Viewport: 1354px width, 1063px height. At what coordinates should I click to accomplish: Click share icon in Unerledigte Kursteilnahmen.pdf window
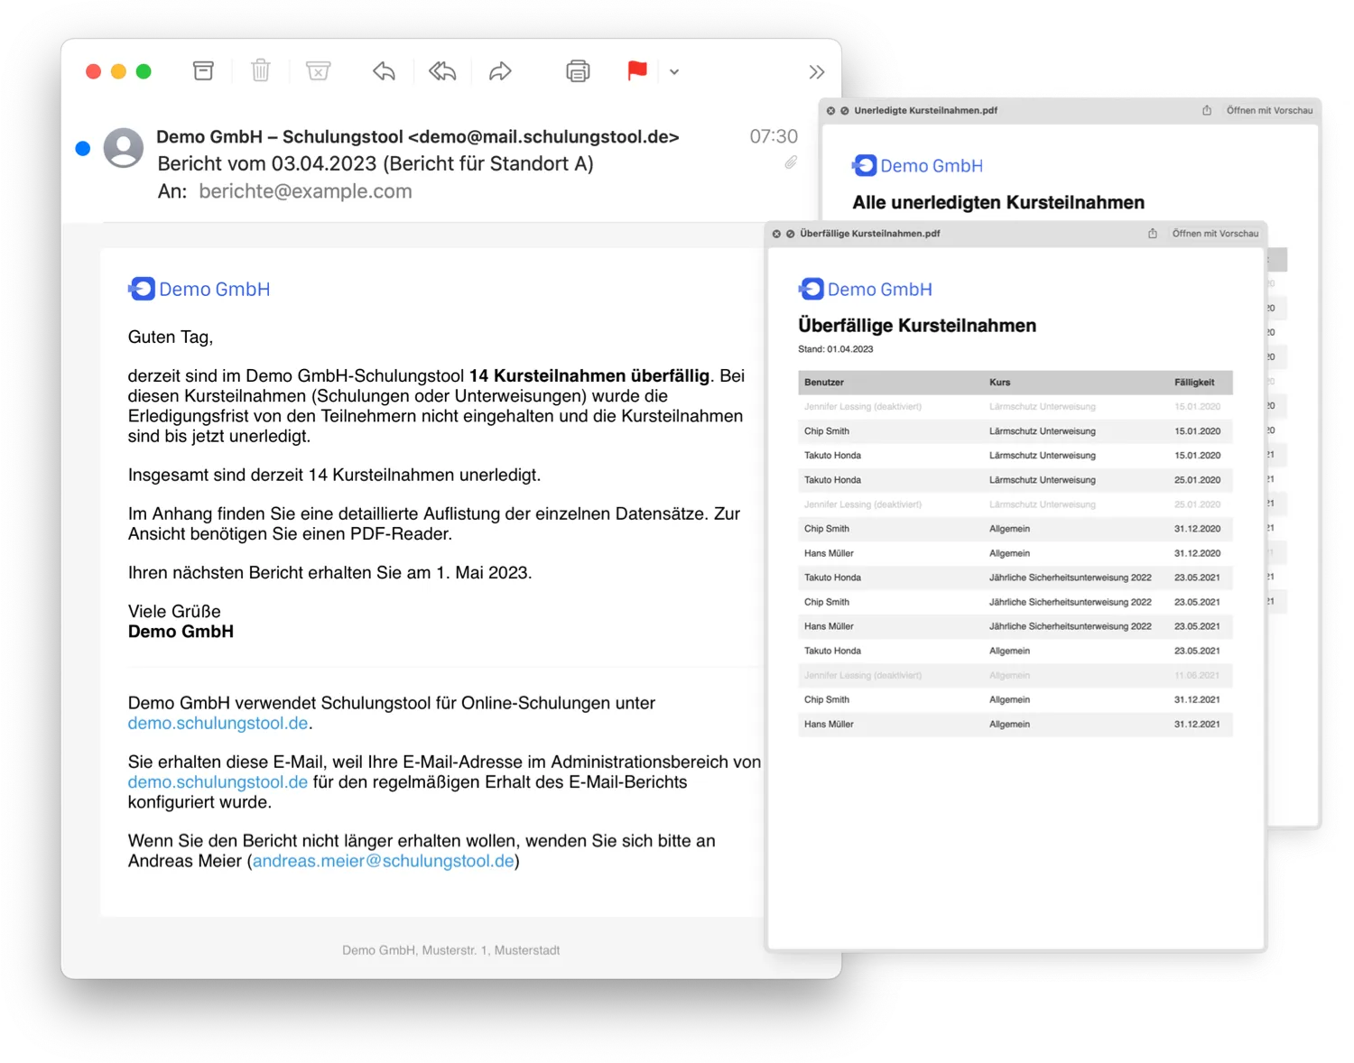1207,110
